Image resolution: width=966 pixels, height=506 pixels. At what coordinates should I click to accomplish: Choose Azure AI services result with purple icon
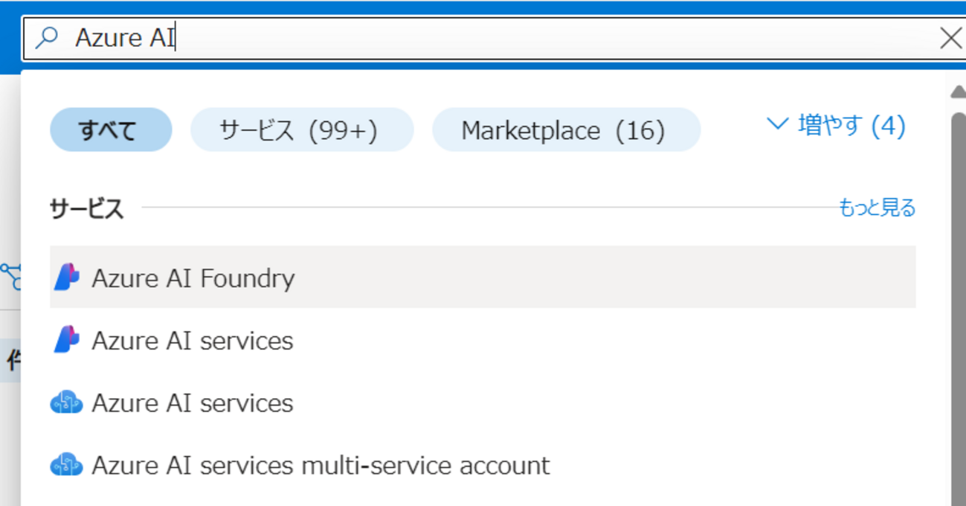pyautogui.click(x=193, y=340)
